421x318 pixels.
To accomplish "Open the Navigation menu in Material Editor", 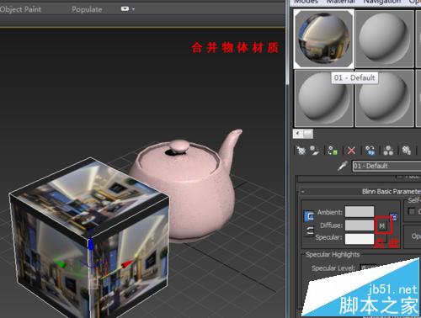I will tap(382, 2).
